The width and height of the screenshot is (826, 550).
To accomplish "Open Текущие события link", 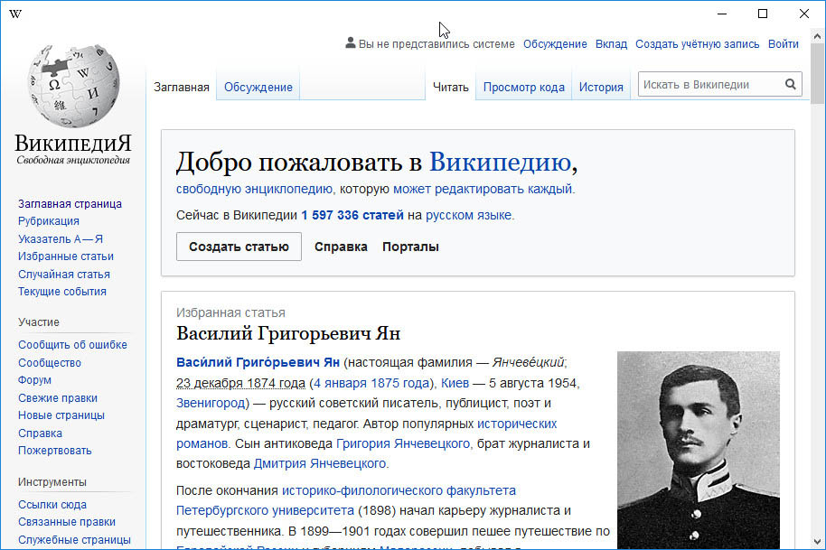I will [x=62, y=292].
